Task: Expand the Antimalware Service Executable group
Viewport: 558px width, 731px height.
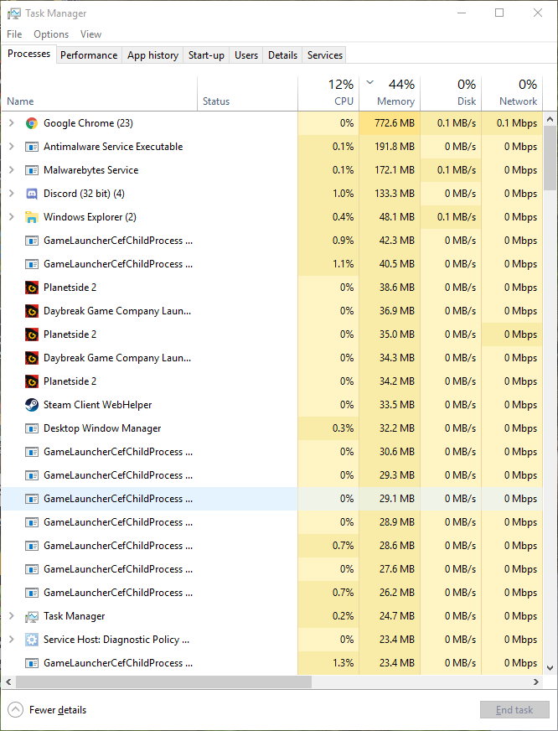Action: (12, 147)
